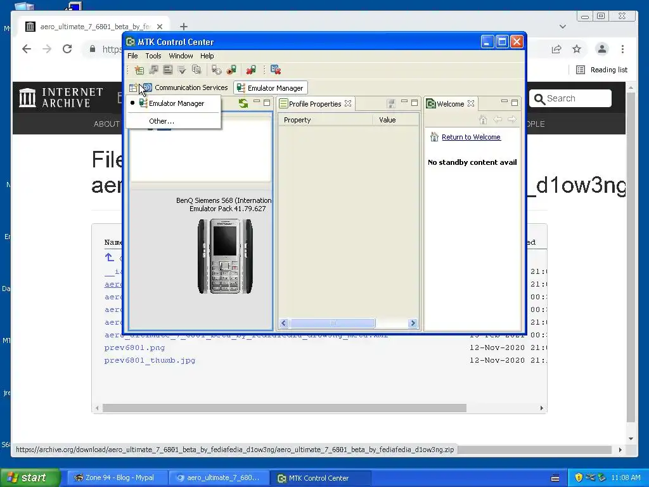Select Emulator Manager in perspective popup menu
Screen dimensions: 649x487
tap(173, 103)
